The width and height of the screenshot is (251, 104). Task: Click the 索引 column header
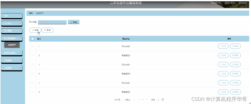(39, 39)
